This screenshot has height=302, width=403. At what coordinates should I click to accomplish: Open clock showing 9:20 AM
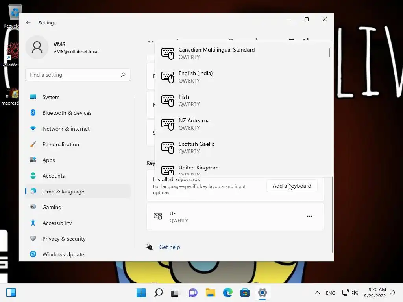click(x=375, y=293)
